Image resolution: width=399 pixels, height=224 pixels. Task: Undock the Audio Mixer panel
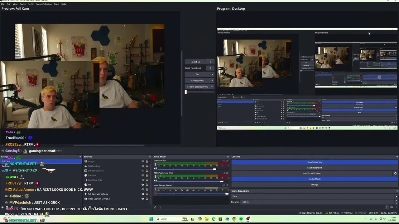click(x=228, y=157)
